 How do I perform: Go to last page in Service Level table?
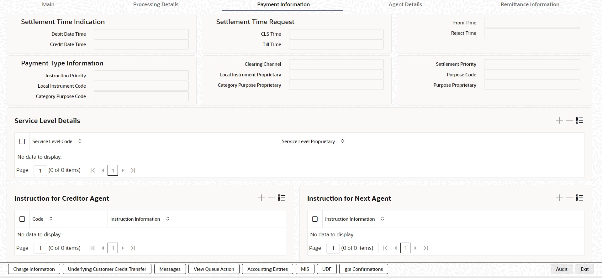tap(133, 170)
